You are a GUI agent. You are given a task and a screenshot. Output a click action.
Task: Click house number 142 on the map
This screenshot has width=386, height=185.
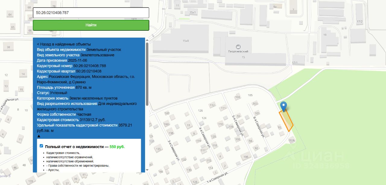coord(167,113)
